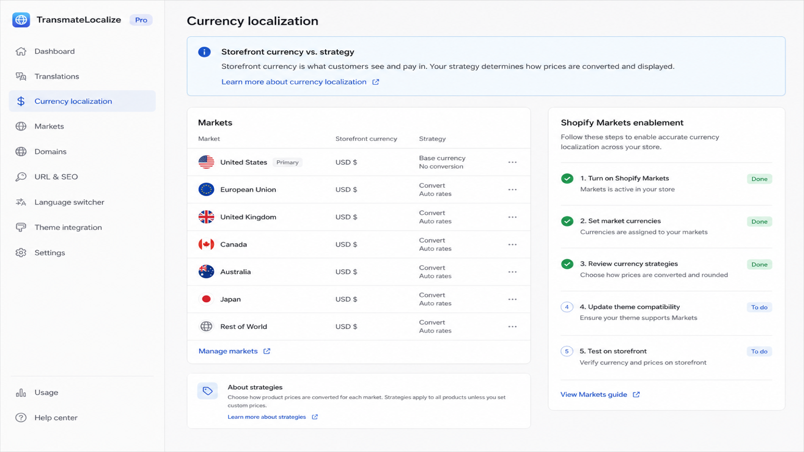
Task: Click the URL & SEO magnifier icon
Action: point(21,177)
